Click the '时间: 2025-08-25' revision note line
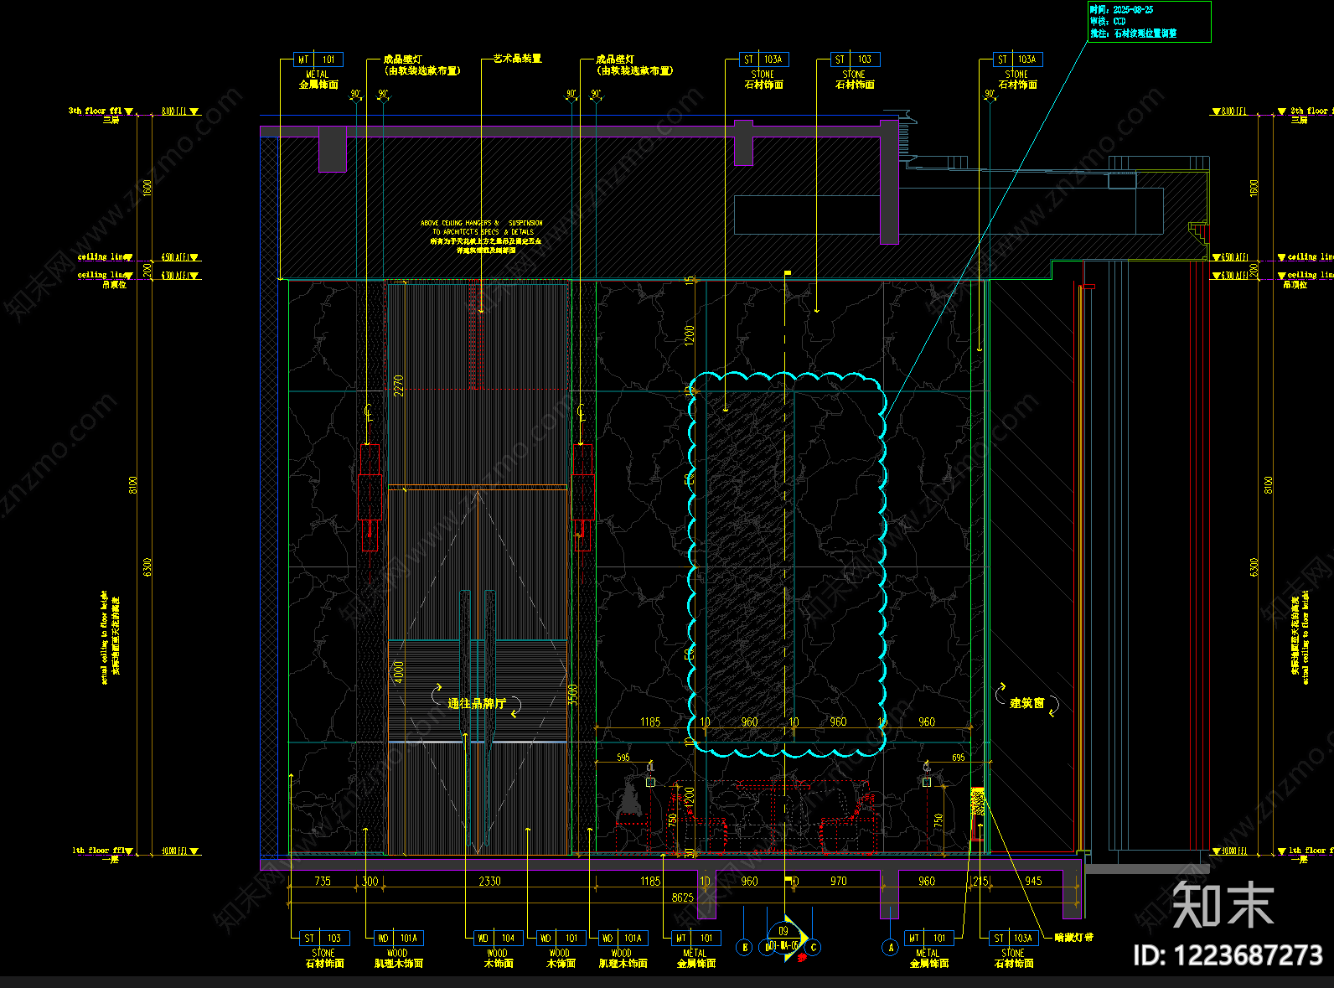The height and width of the screenshot is (988, 1334). point(1122,10)
